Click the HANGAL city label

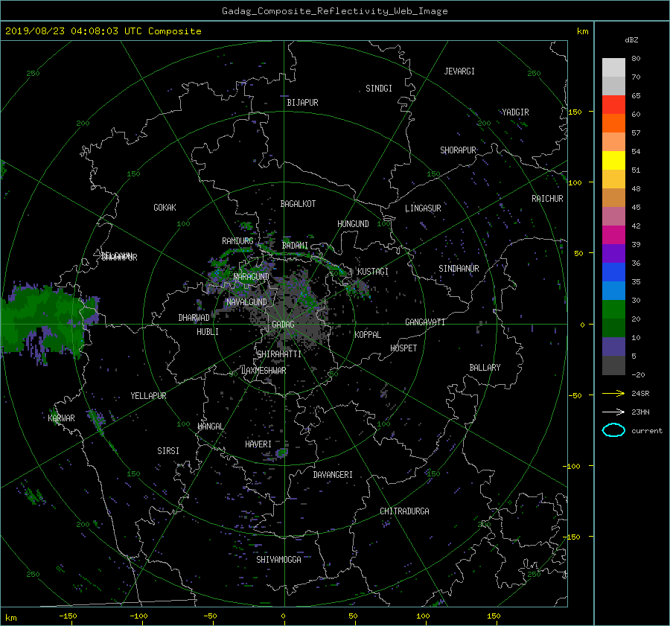[x=210, y=427]
